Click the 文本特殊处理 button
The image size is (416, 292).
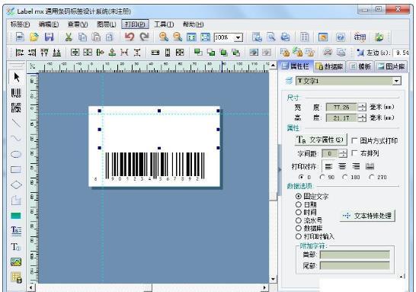tap(367, 216)
